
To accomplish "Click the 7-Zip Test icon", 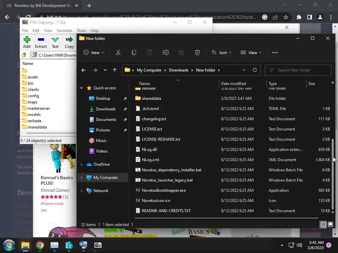I will pyautogui.click(x=55, y=40).
